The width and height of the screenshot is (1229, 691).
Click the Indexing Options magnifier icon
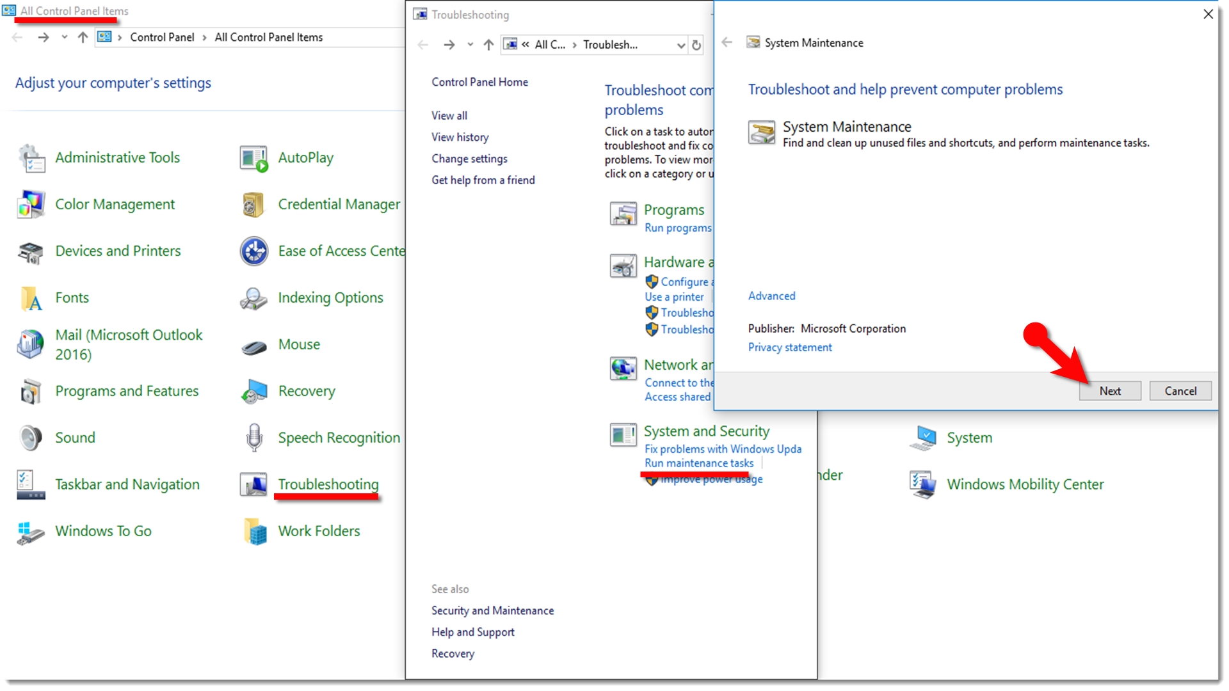[253, 299]
